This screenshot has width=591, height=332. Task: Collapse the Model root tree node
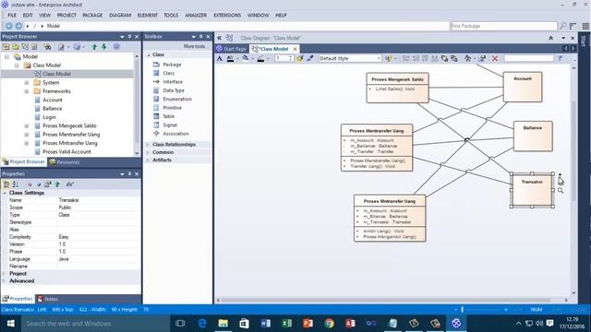click(6, 56)
